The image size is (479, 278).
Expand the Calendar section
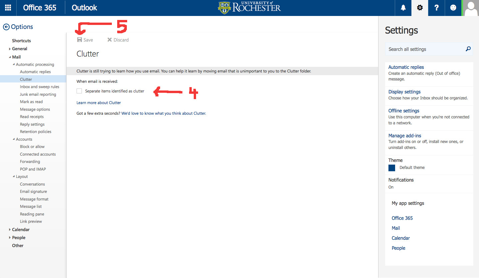(10, 230)
